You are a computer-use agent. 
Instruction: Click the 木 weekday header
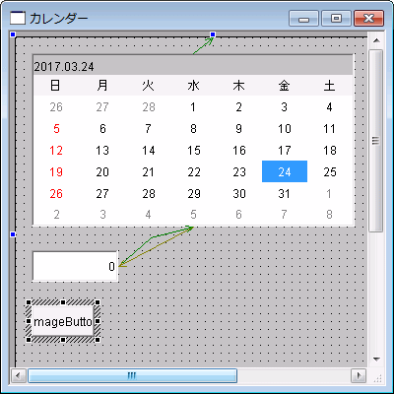tap(238, 86)
